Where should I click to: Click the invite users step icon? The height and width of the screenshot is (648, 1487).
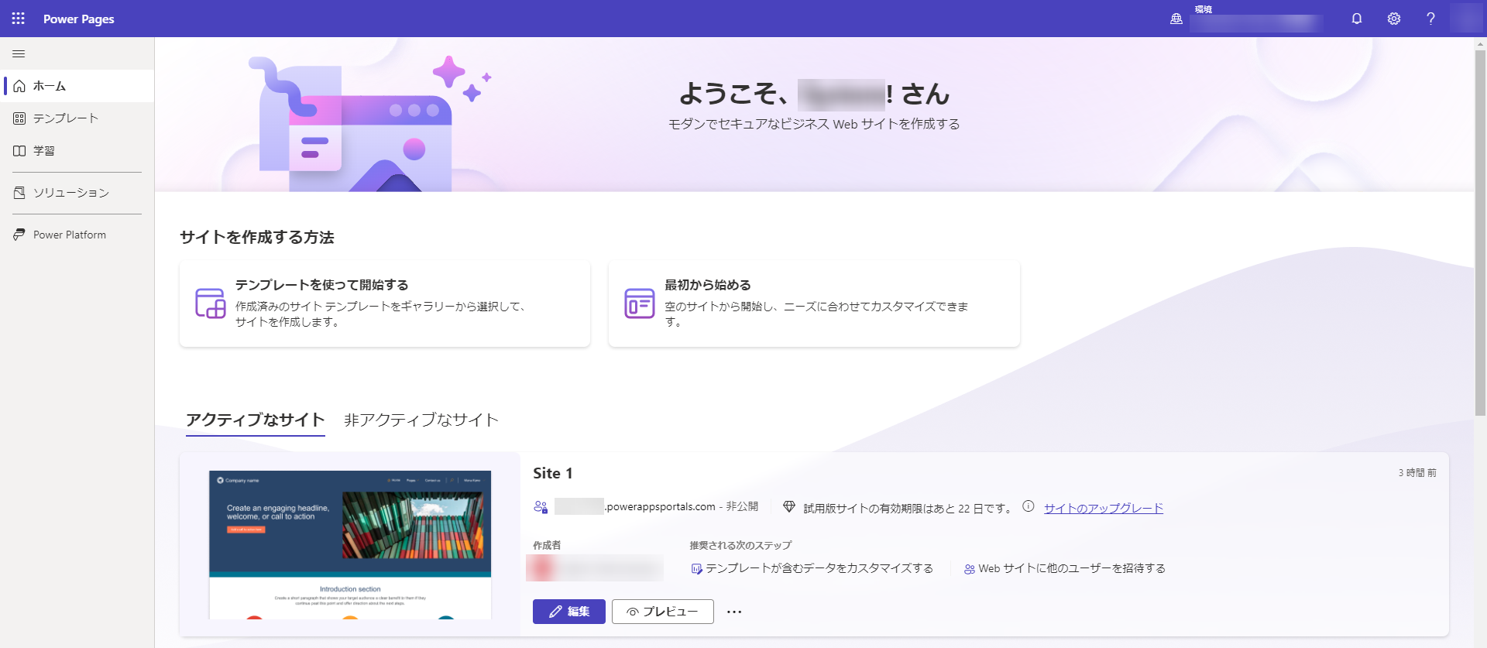point(970,569)
